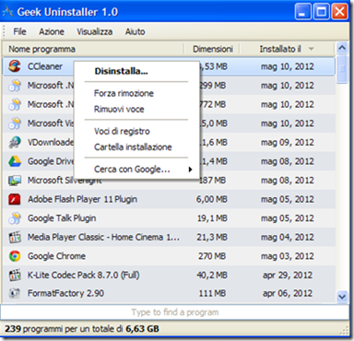Click the FormatFactory icon
354x341 pixels.
point(15,293)
